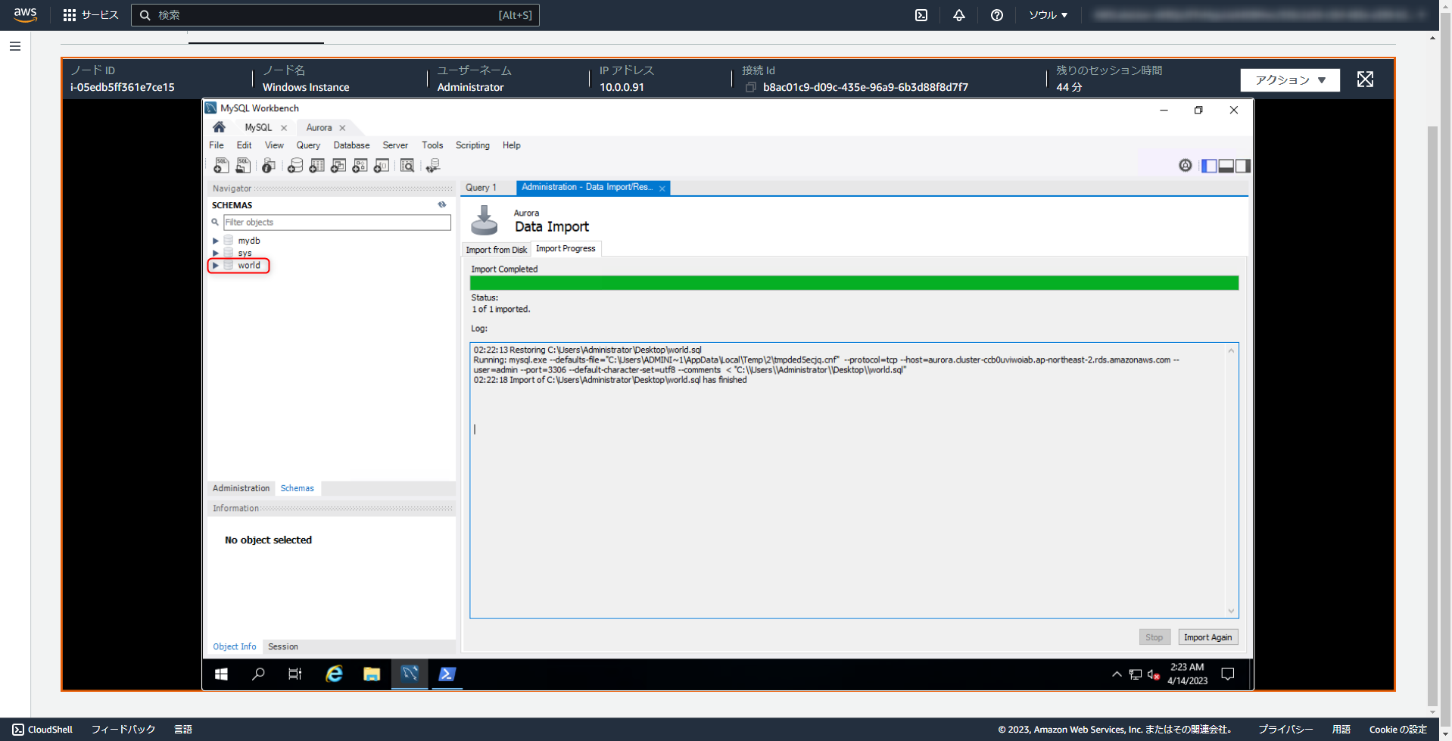Screen dimensions: 1452x741
Task: Open the Database menu
Action: (x=351, y=145)
